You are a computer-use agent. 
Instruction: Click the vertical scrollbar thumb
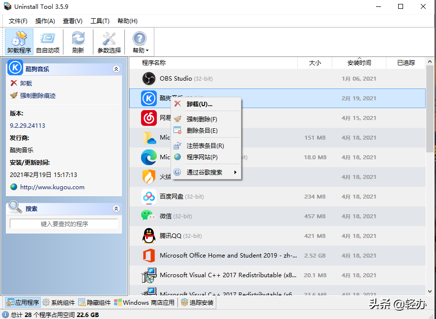point(430,109)
